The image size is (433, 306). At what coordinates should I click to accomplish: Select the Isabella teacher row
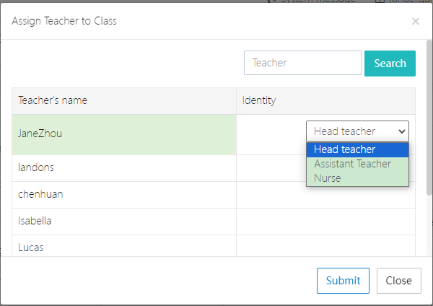(123, 222)
